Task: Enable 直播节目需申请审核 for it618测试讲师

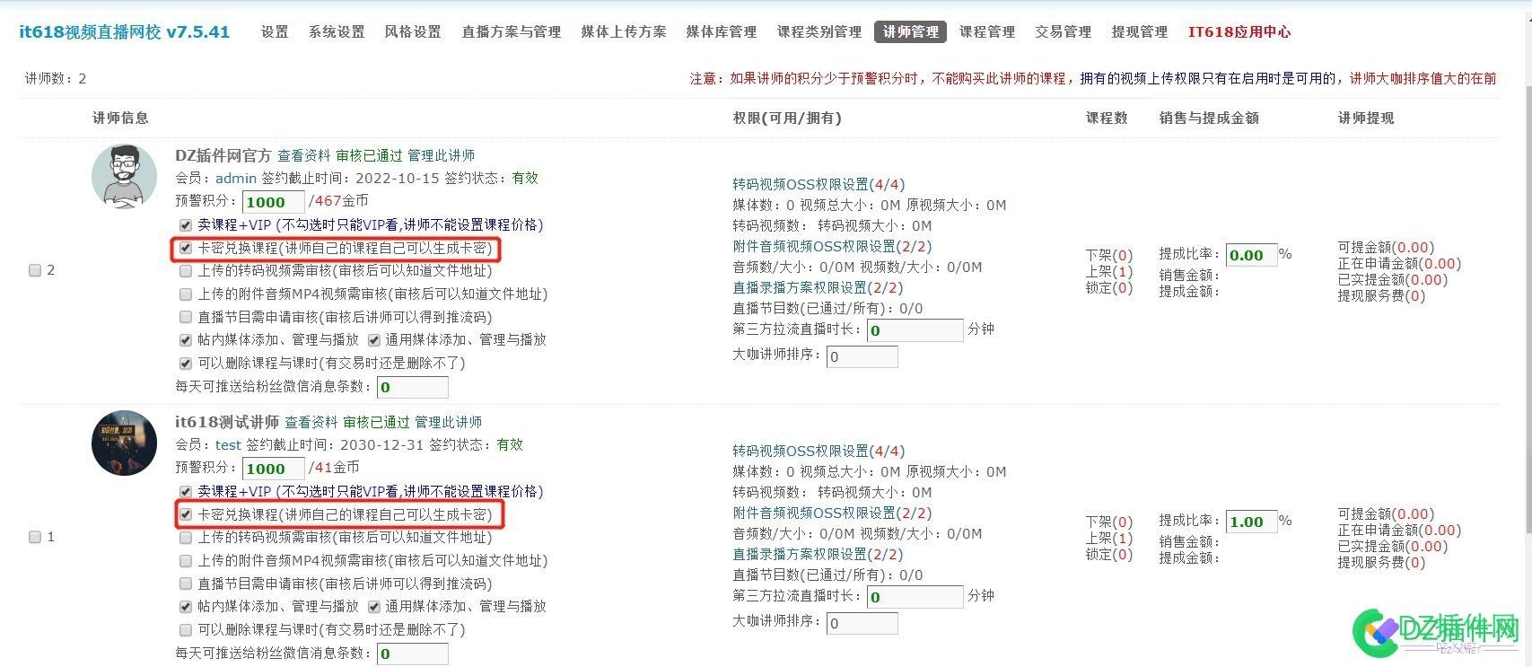Action: point(186,584)
